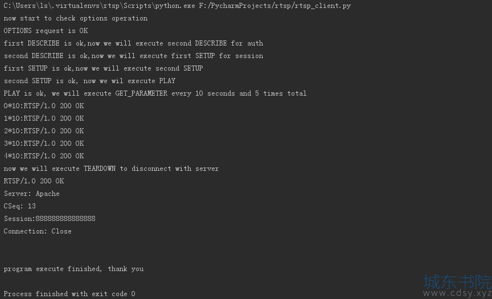This screenshot has height=299, width=492.
Task: Click the rtsp_client.py file path in the console
Action: [x=274, y=6]
